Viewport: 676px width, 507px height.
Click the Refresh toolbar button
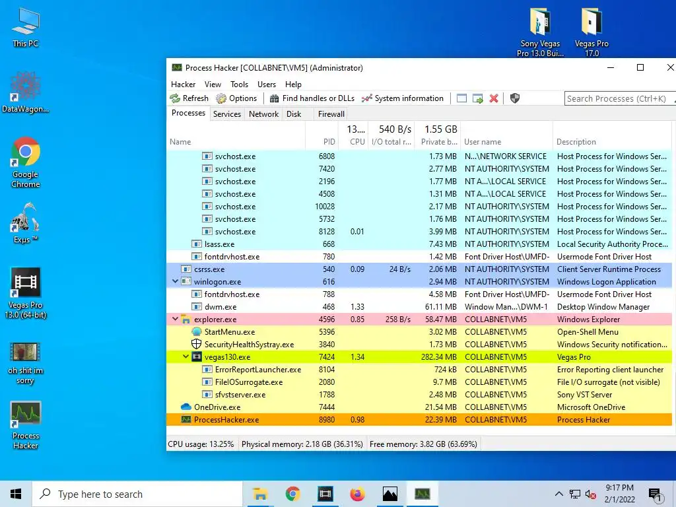click(189, 98)
